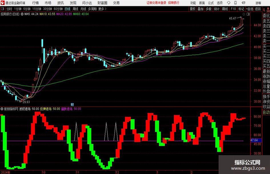Switch to the 60分钟 period tab
The width and height of the screenshot is (270, 174).
click(x=58, y=9)
